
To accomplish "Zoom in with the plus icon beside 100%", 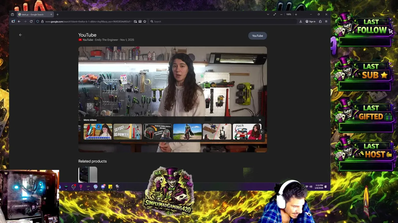I will point(296,15).
